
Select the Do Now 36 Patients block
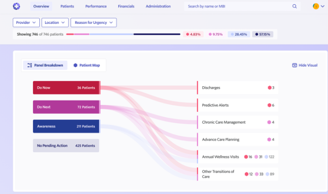66,88
